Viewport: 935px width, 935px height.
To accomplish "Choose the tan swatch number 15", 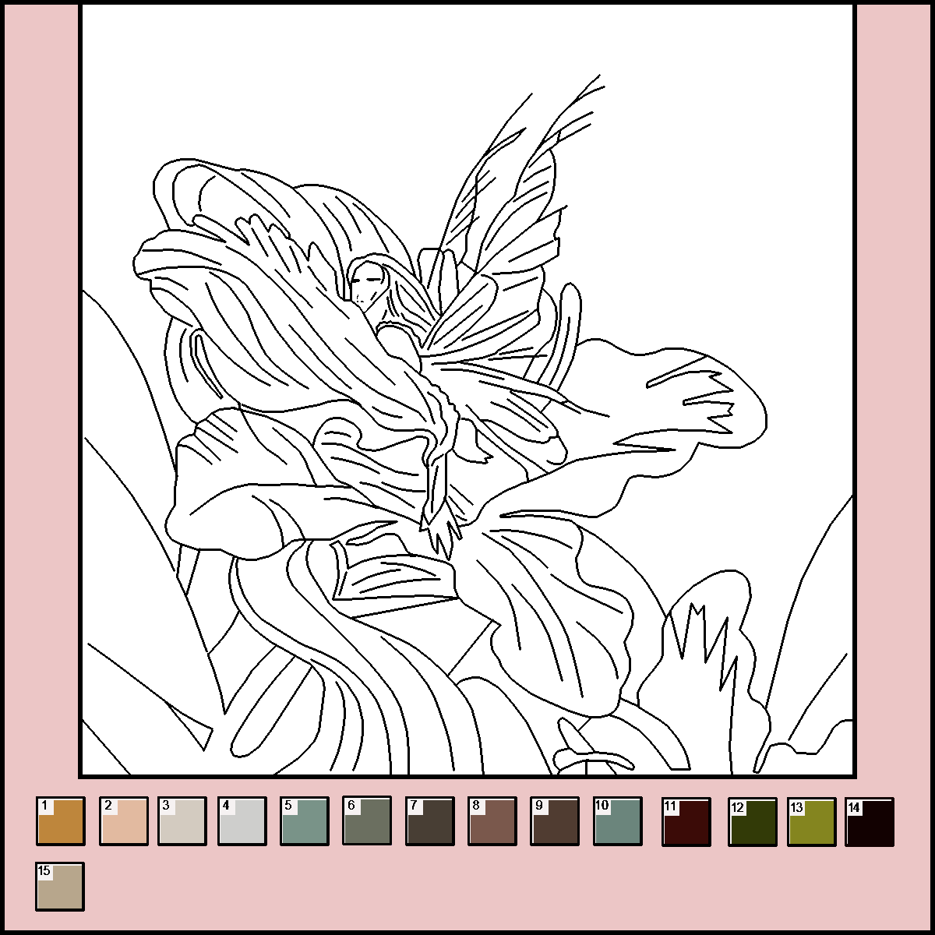I will click(60, 886).
